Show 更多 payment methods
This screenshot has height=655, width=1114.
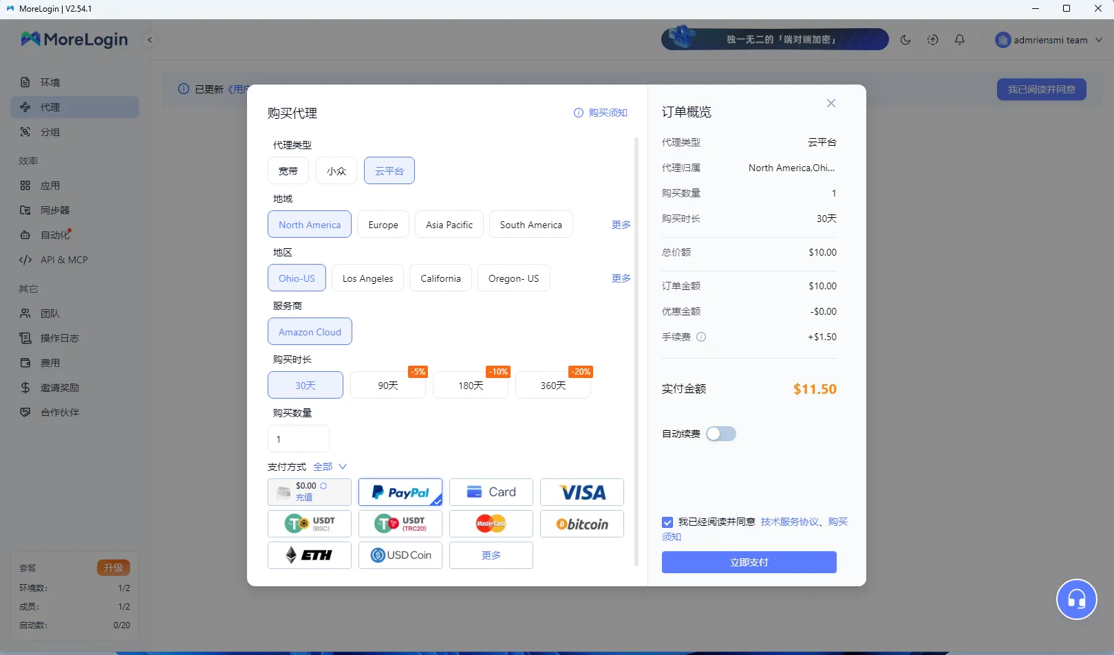coord(491,555)
